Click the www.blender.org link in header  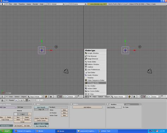pyautogui.click(x=97, y=4)
